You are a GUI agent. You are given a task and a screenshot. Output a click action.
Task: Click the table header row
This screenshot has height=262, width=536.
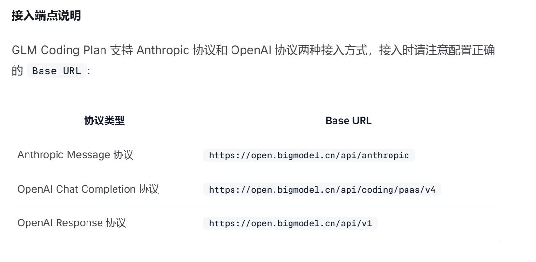tap(256, 121)
